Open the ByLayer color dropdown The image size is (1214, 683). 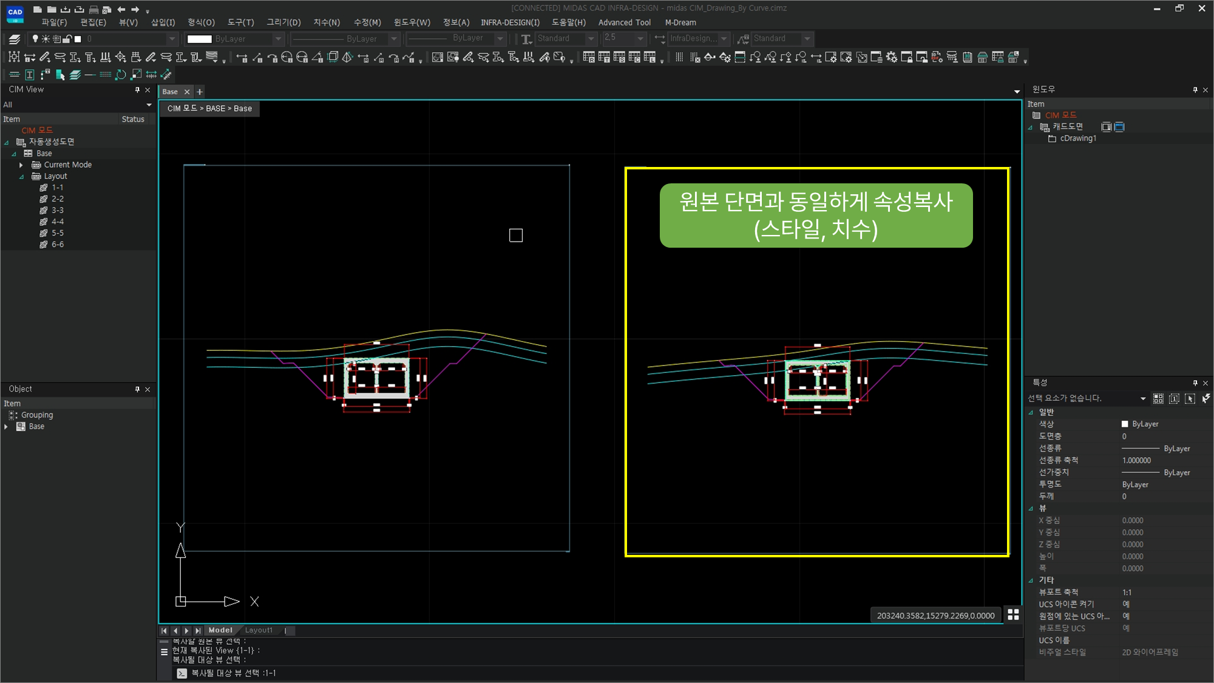pos(279,39)
